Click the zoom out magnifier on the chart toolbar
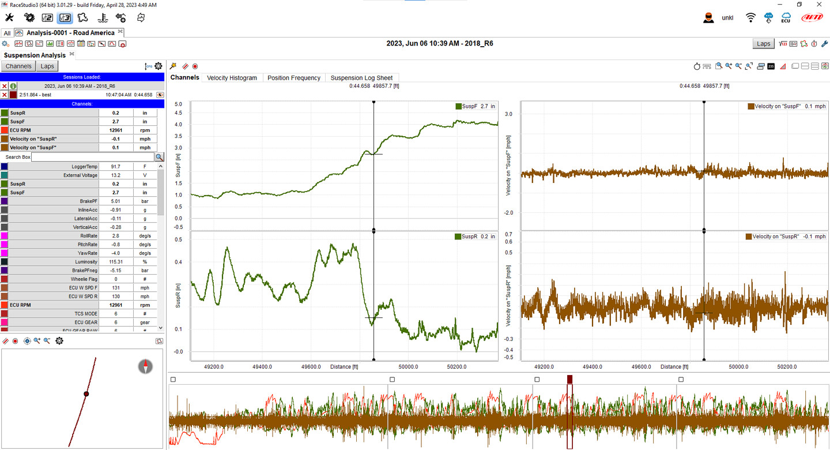Viewport: 830px width, 450px height. [738, 66]
